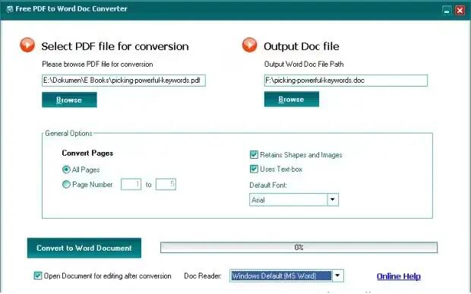Click Windows Default (MS Word) combo box

click(x=286, y=276)
